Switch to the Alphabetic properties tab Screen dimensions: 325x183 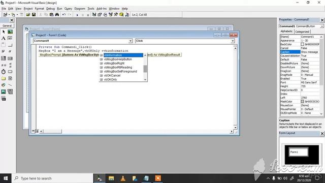[286, 32]
